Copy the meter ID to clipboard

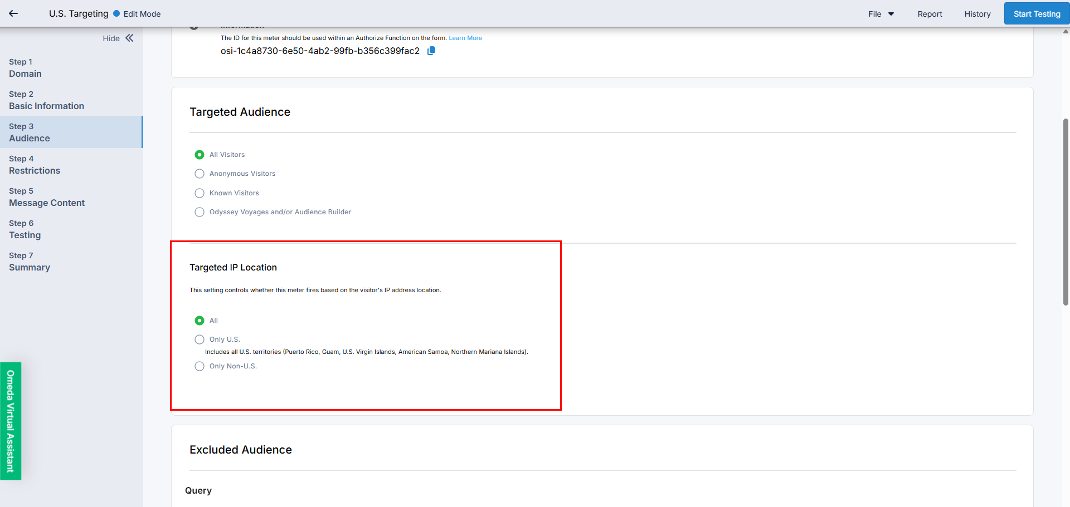[431, 51]
